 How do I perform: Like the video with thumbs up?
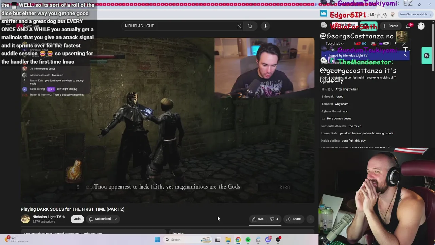coord(258,219)
